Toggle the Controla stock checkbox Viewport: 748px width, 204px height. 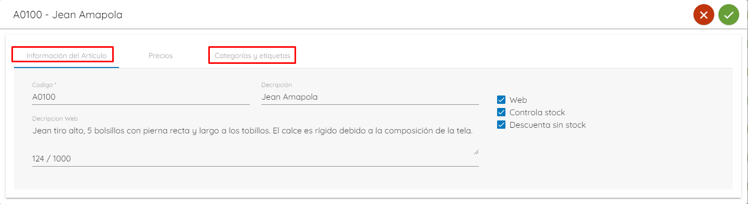tap(501, 113)
